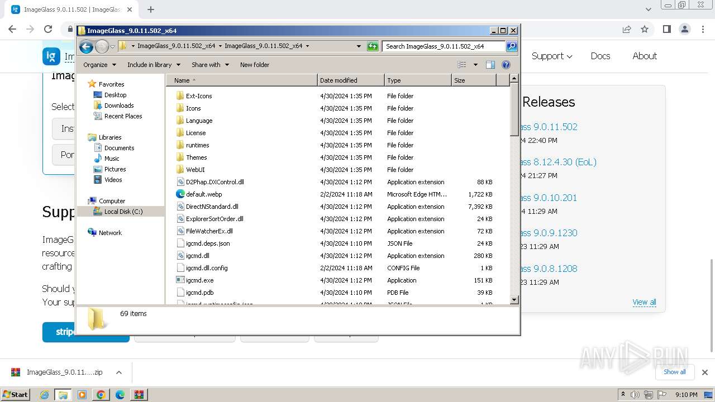Open the Docs page link
Image resolution: width=715 pixels, height=402 pixels.
(600, 56)
